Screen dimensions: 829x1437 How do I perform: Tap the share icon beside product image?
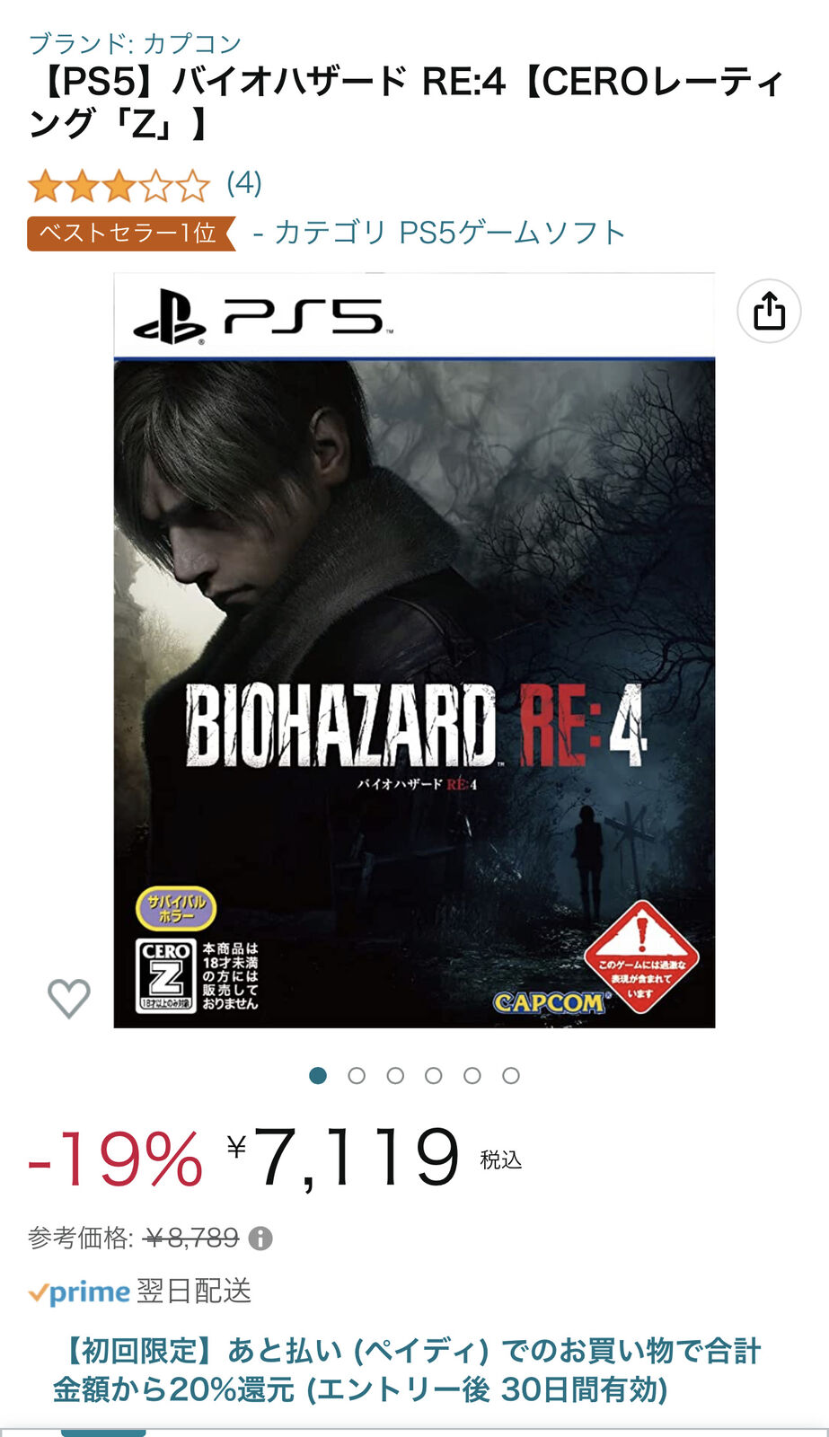coord(769,312)
